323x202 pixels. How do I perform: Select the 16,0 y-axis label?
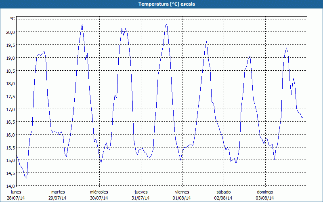pyautogui.click(x=10, y=135)
